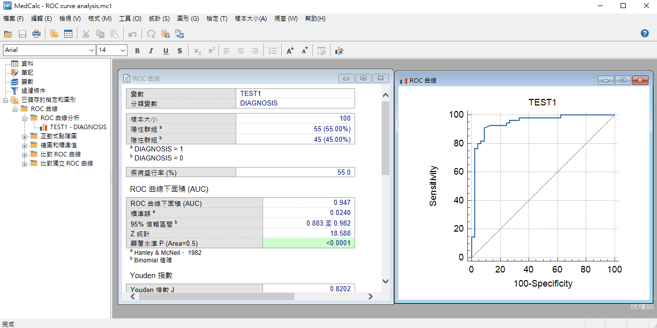Expand the 比對獨立 ROC 曲線 folder

point(25,163)
